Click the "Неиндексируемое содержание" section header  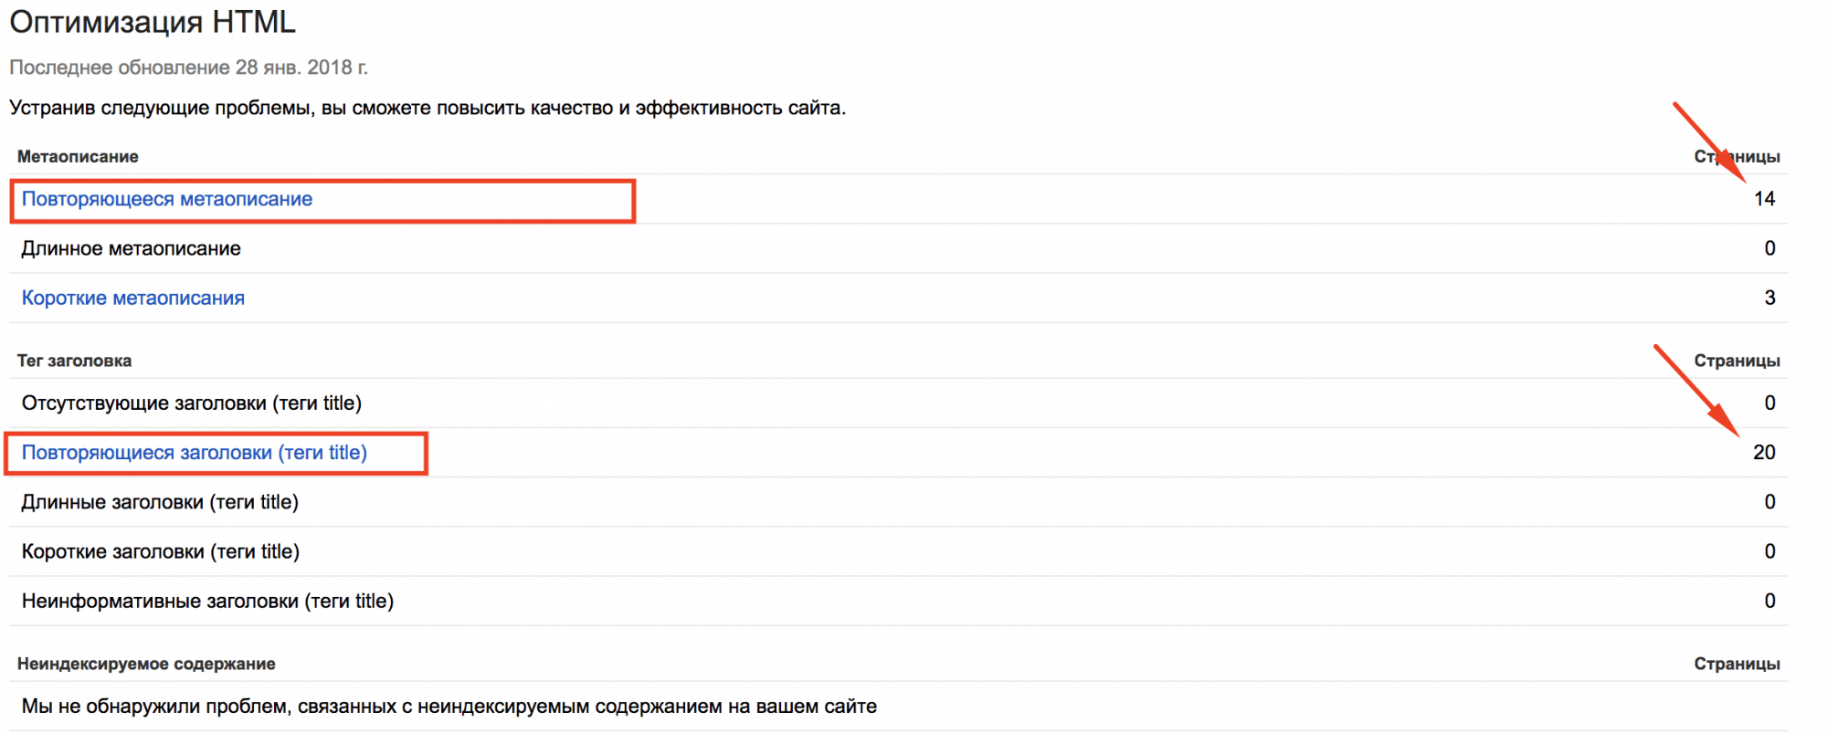click(x=146, y=664)
